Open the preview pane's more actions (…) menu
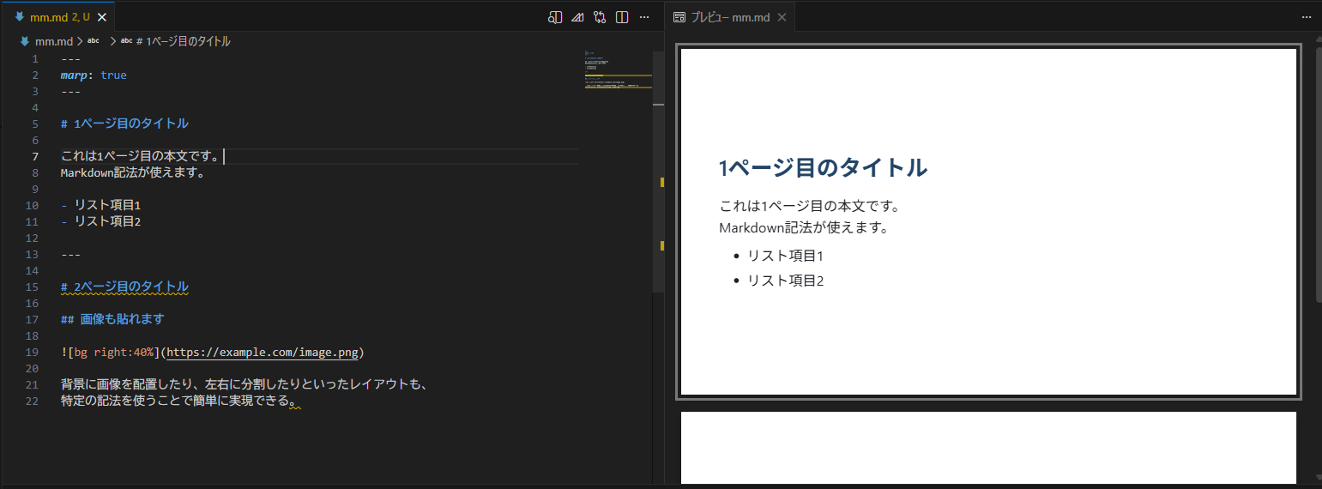This screenshot has width=1322, height=489. tap(1307, 17)
